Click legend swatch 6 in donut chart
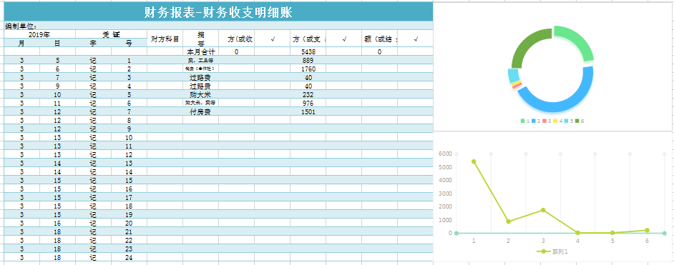 [x=577, y=121]
